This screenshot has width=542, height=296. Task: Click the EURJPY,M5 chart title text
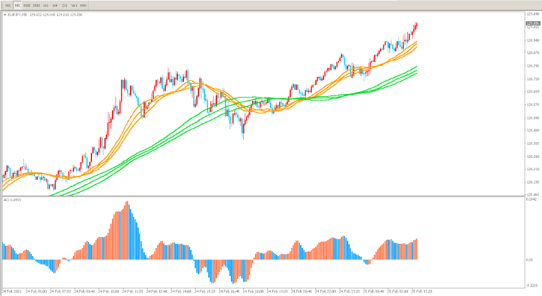(x=18, y=14)
